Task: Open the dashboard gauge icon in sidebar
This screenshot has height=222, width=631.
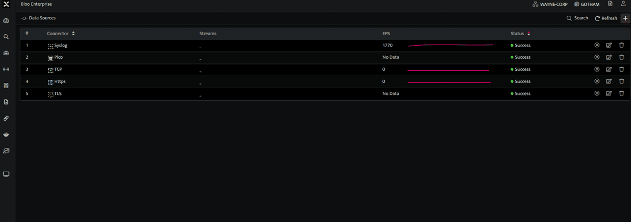Action: pyautogui.click(x=6, y=20)
